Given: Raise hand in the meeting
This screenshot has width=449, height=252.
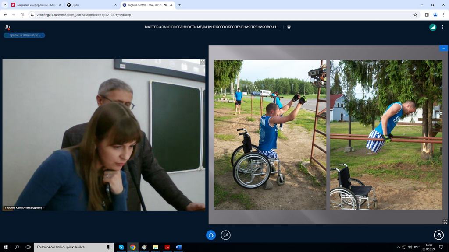Looking at the screenshot, I should point(438,235).
